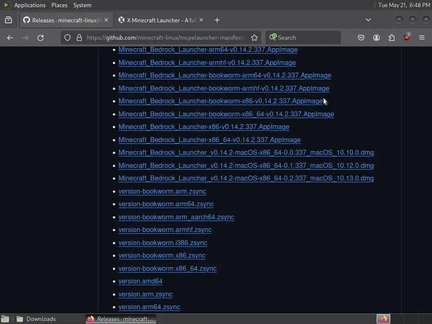
Task: Focus the Search input field
Action: pos(303,38)
